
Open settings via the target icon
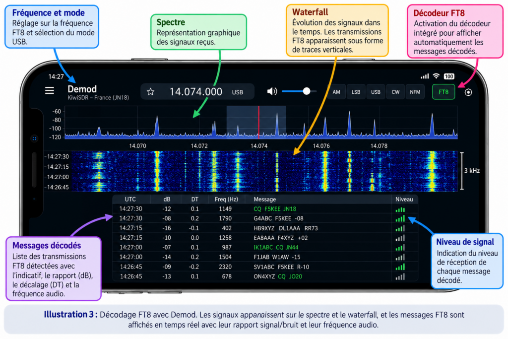(468, 92)
